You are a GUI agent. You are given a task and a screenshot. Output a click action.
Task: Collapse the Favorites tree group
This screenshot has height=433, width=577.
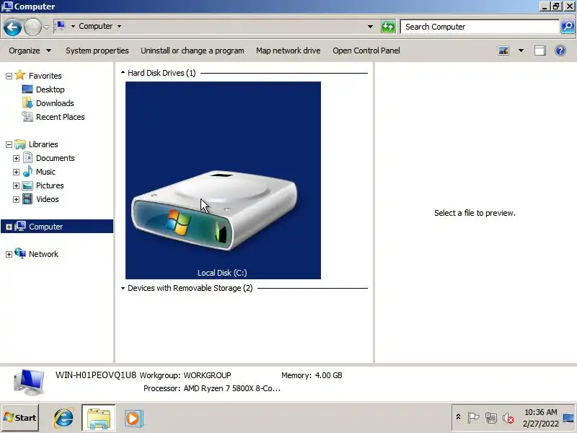click(9, 76)
